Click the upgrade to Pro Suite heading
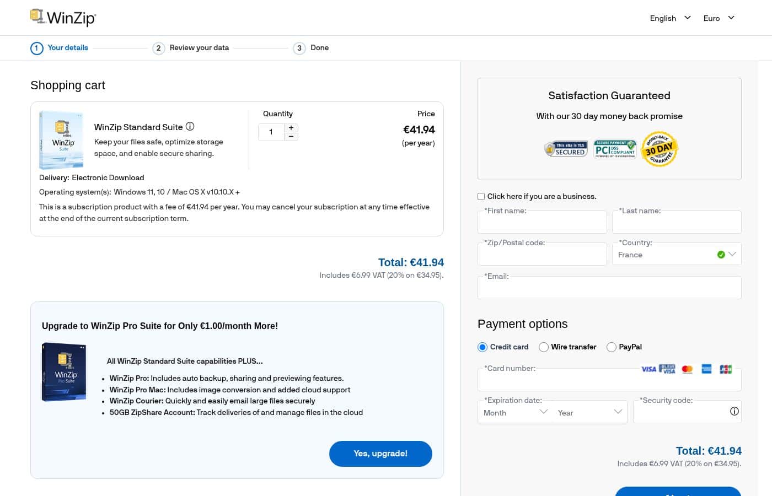772x496 pixels. tap(160, 326)
